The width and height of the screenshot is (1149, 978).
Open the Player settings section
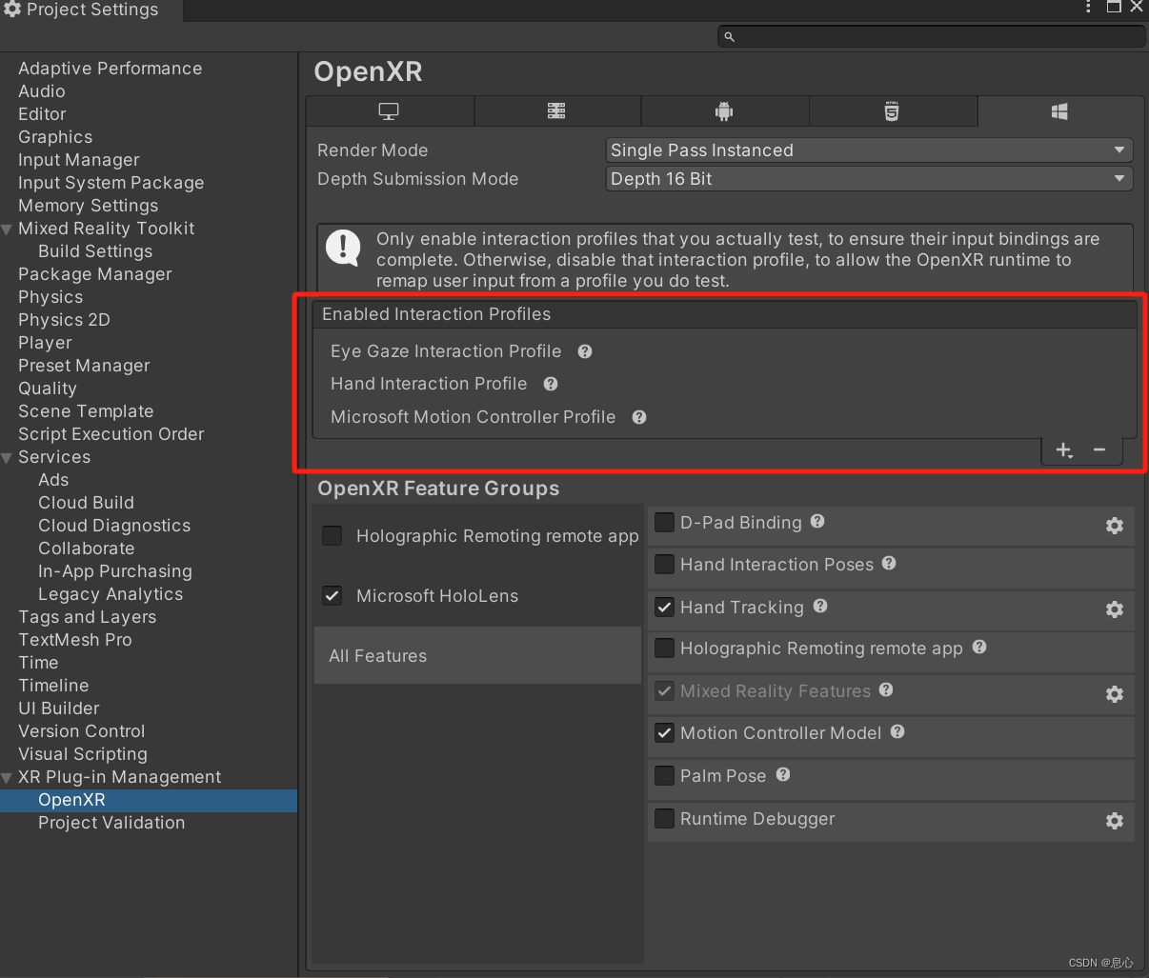pos(45,342)
